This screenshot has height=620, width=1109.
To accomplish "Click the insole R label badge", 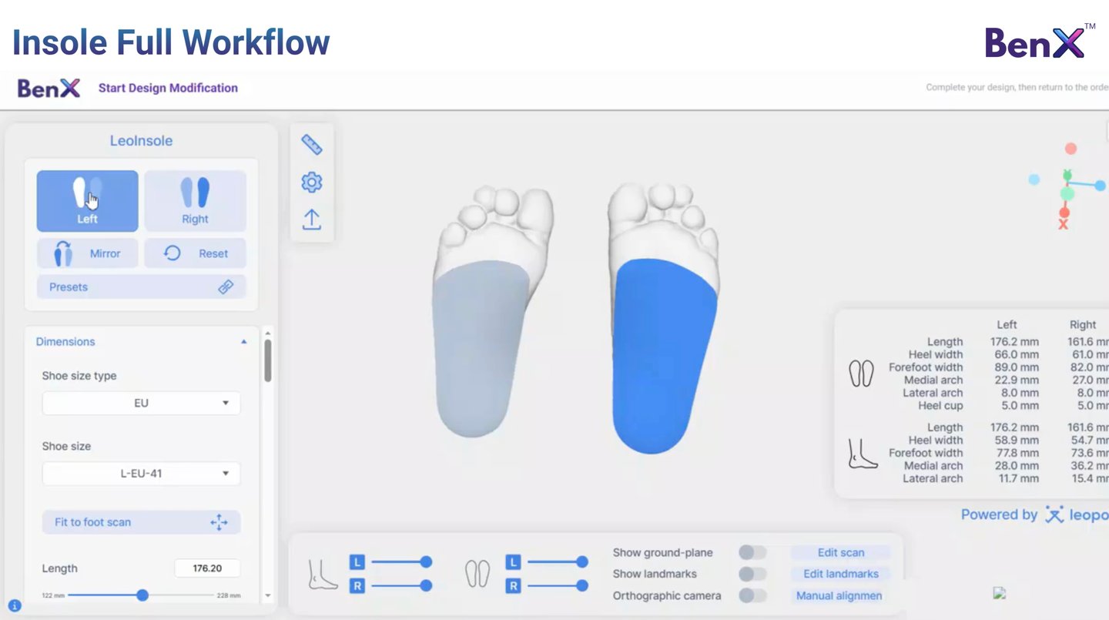I will [x=513, y=586].
